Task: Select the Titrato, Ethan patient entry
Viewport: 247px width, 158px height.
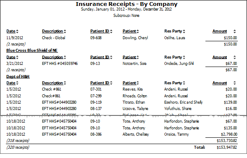Action: 134,102
